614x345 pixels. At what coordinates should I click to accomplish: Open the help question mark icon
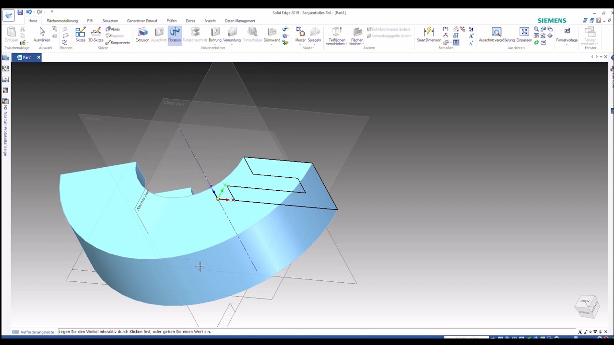click(599, 21)
